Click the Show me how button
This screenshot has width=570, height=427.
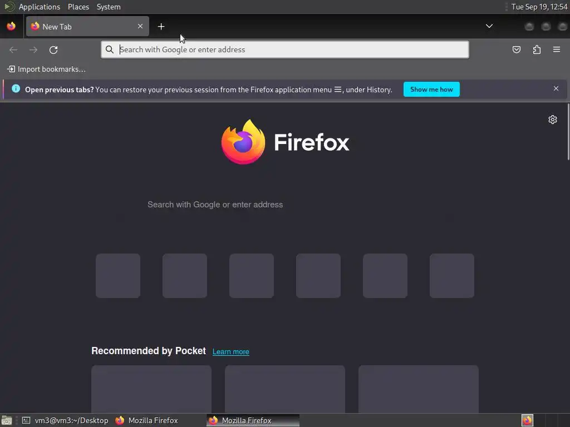[431, 90]
